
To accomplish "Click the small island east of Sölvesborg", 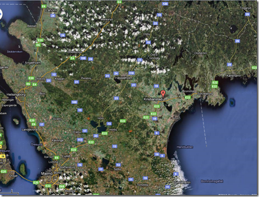I will (x=232, y=102).
